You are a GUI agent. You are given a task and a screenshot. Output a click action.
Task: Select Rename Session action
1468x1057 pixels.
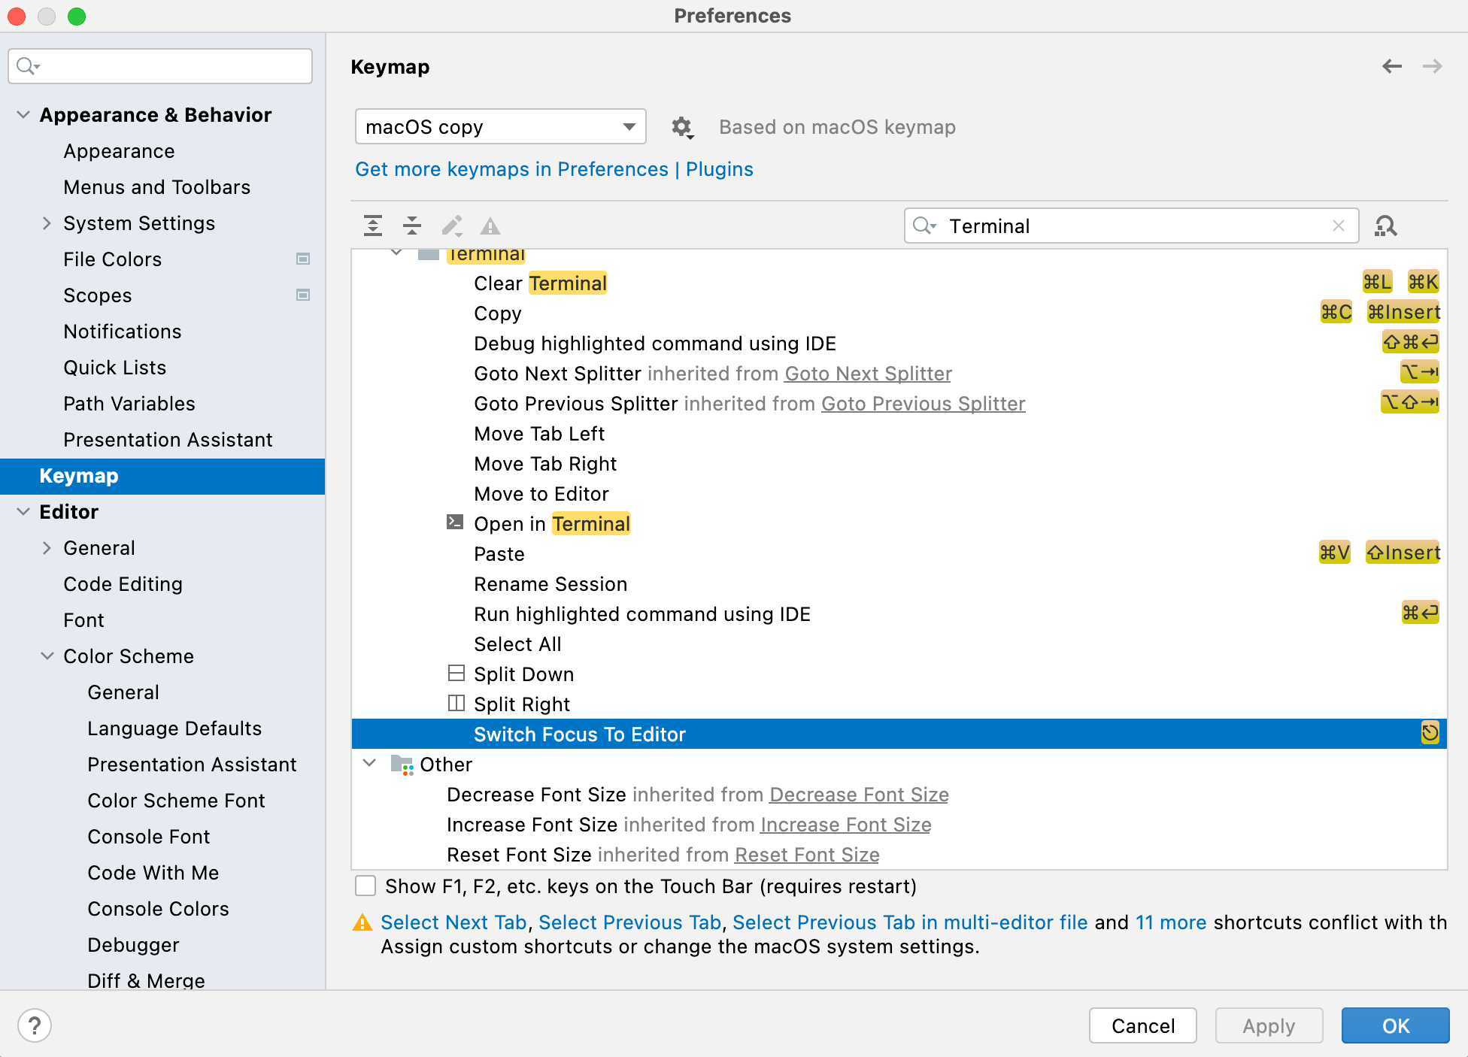[899, 584]
